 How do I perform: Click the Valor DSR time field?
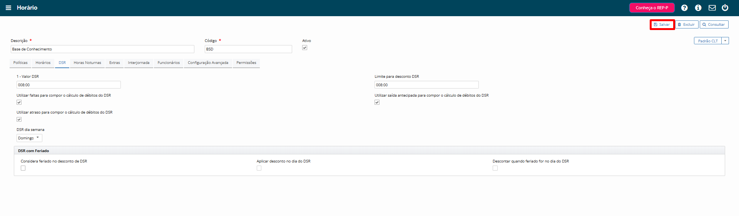[x=69, y=85]
